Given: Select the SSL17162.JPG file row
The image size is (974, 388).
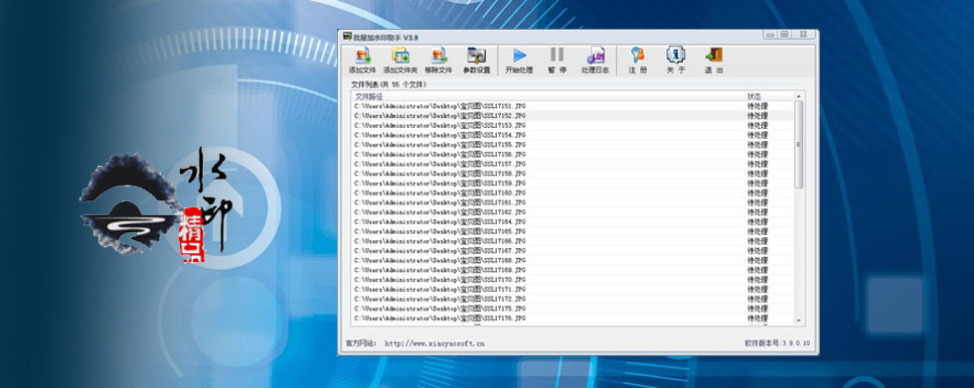Looking at the screenshot, I should [572, 212].
